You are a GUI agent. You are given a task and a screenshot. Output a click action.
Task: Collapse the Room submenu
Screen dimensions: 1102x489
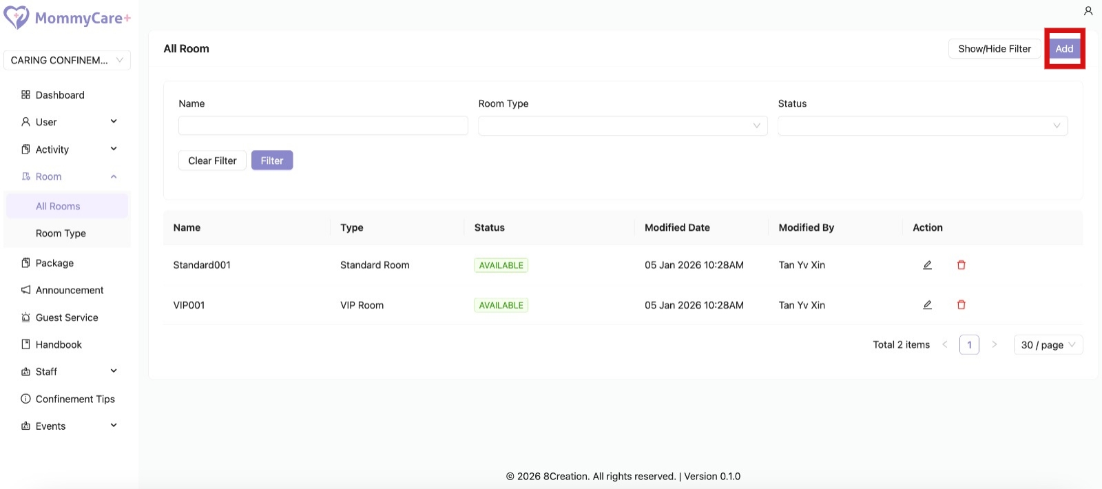69,177
